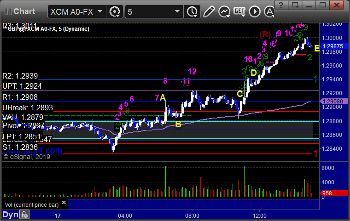The height and width of the screenshot is (221, 350).
Task: Expand the XCM A0-FX symbol dropdown arrow
Action: pyautogui.click(x=100, y=11)
